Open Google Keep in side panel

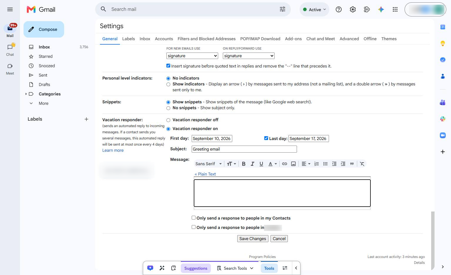(443, 43)
